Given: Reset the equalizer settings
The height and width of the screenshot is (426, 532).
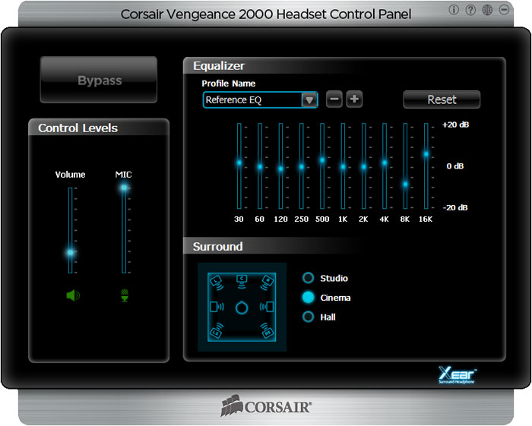Looking at the screenshot, I should (x=442, y=99).
